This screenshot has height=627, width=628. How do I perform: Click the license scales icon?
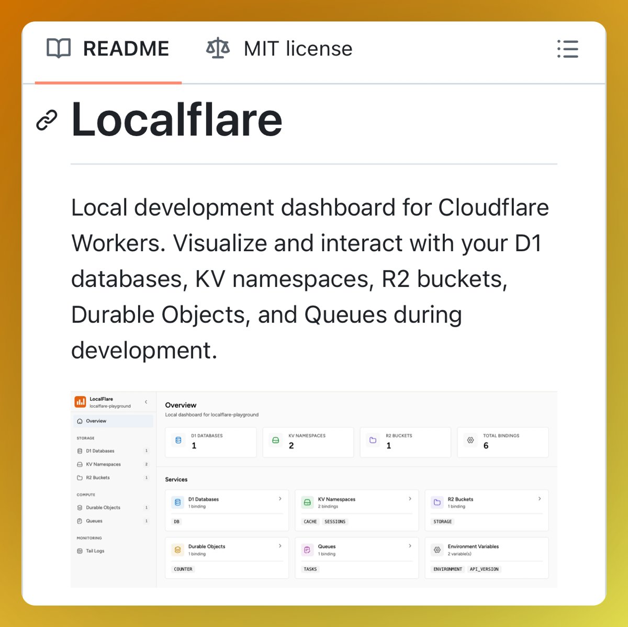click(x=218, y=49)
